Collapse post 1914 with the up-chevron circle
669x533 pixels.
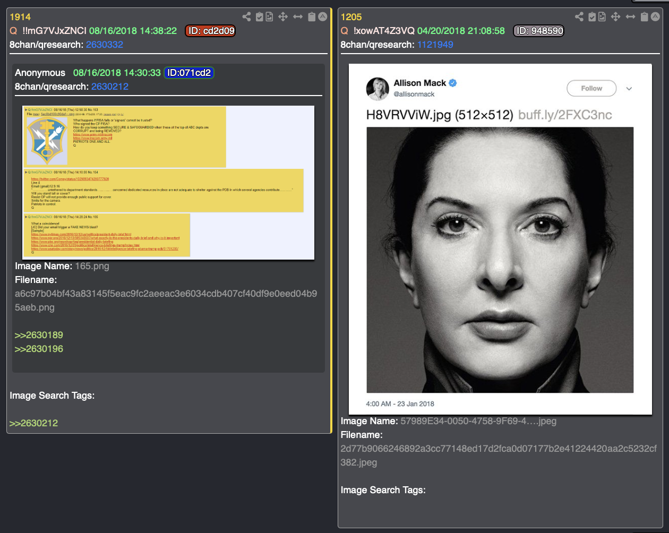point(322,17)
